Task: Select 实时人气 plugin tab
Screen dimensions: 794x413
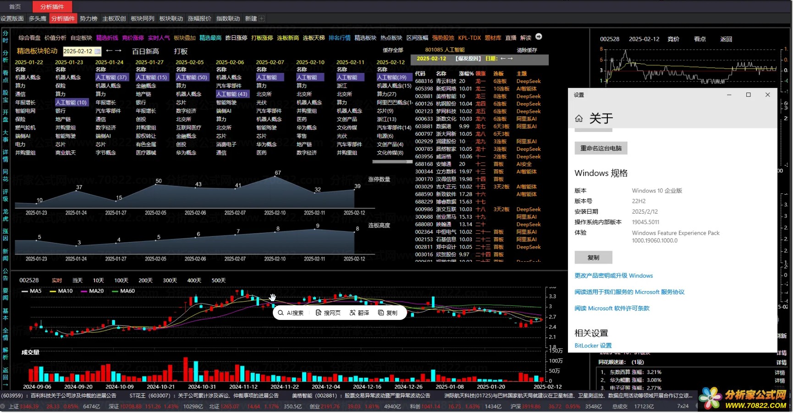Action: click(159, 38)
